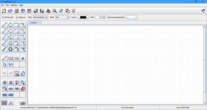Switch to the Untitled tab
Screen dimensions: 207x110
coord(33,23)
